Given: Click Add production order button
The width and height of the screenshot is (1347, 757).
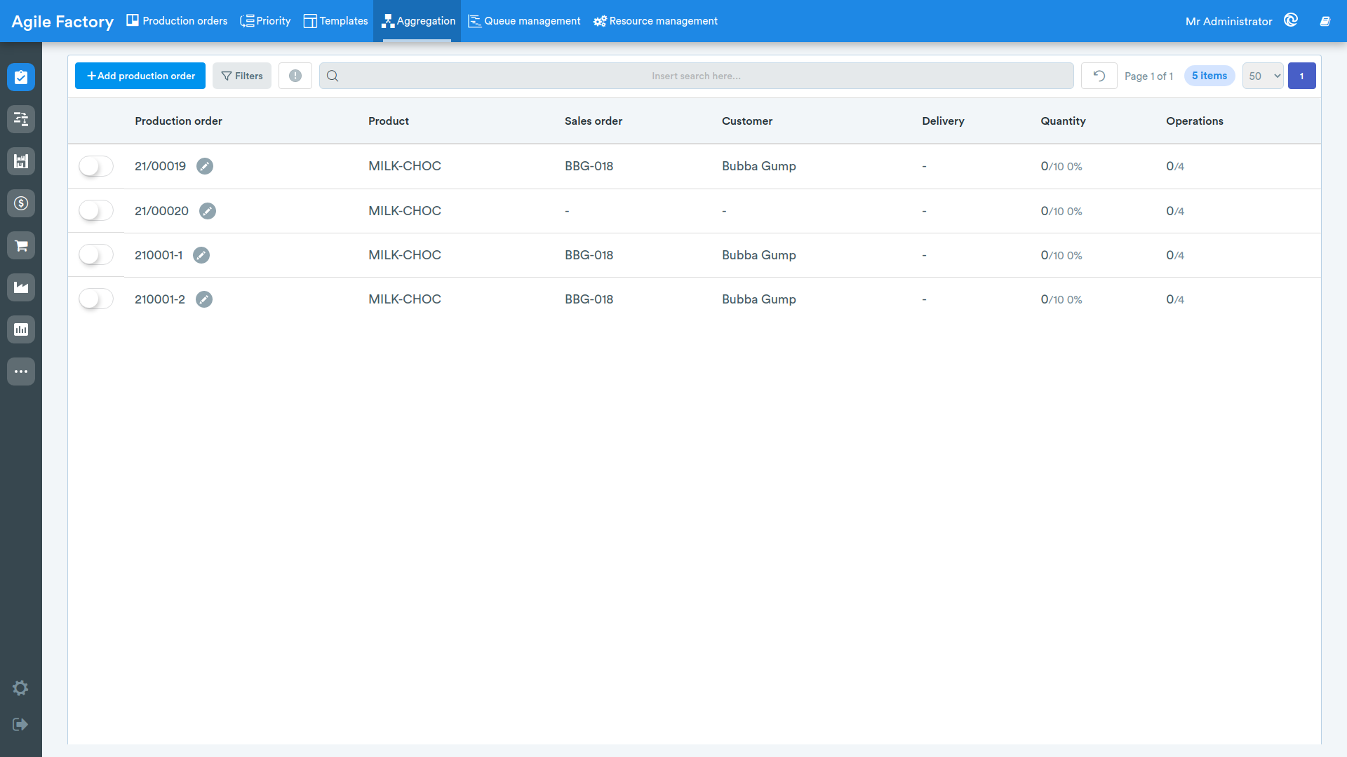Looking at the screenshot, I should coord(140,76).
